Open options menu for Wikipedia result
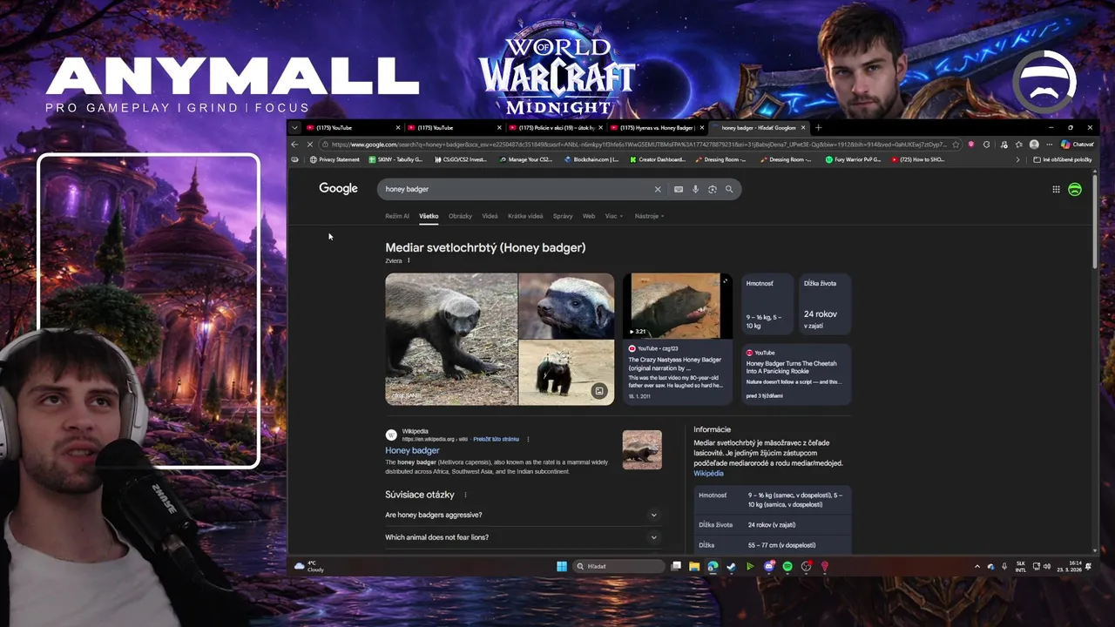Screen dimensions: 1115x627 pyautogui.click(x=528, y=439)
